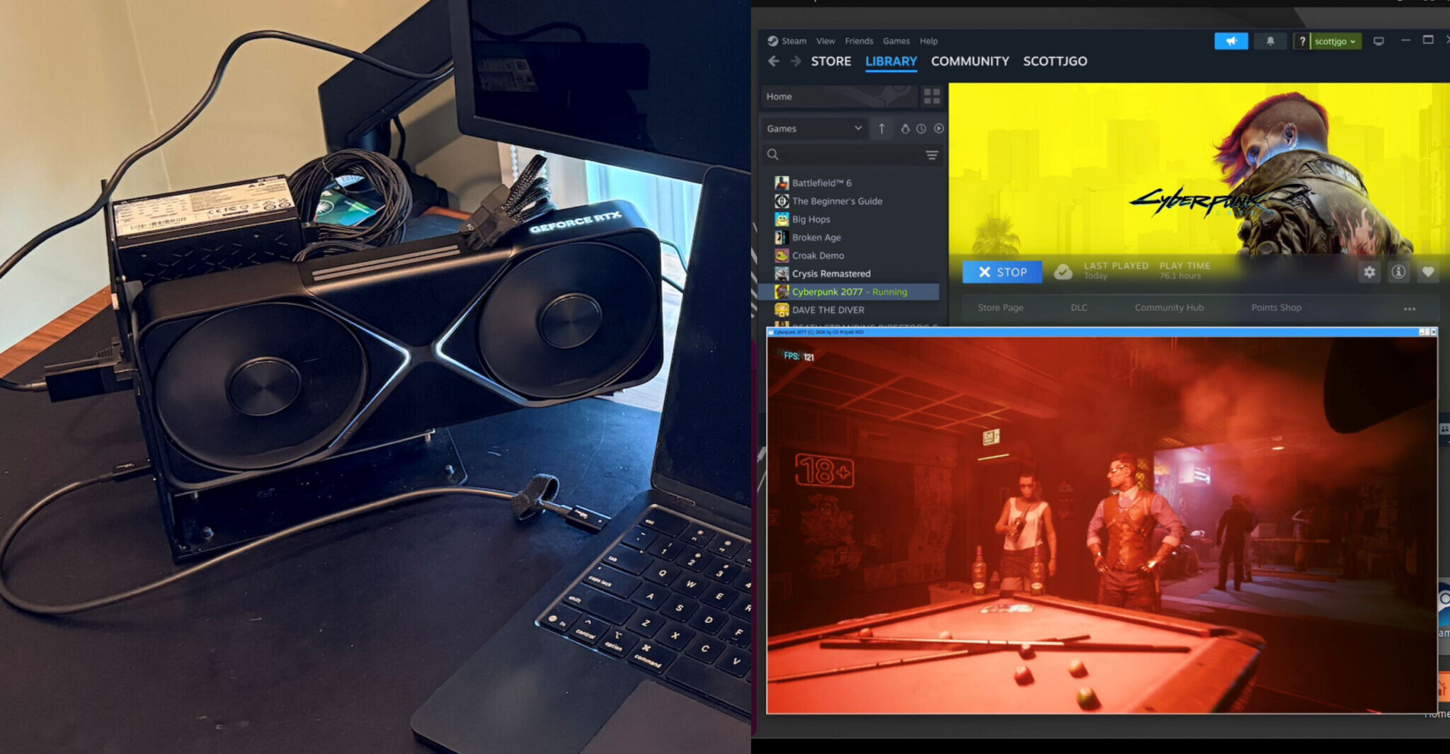Viewport: 1450px width, 754px height.
Task: Open the game info icon
Action: (1398, 272)
